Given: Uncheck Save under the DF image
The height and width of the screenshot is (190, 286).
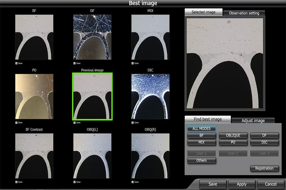Looking at the screenshot, I should (74, 63).
